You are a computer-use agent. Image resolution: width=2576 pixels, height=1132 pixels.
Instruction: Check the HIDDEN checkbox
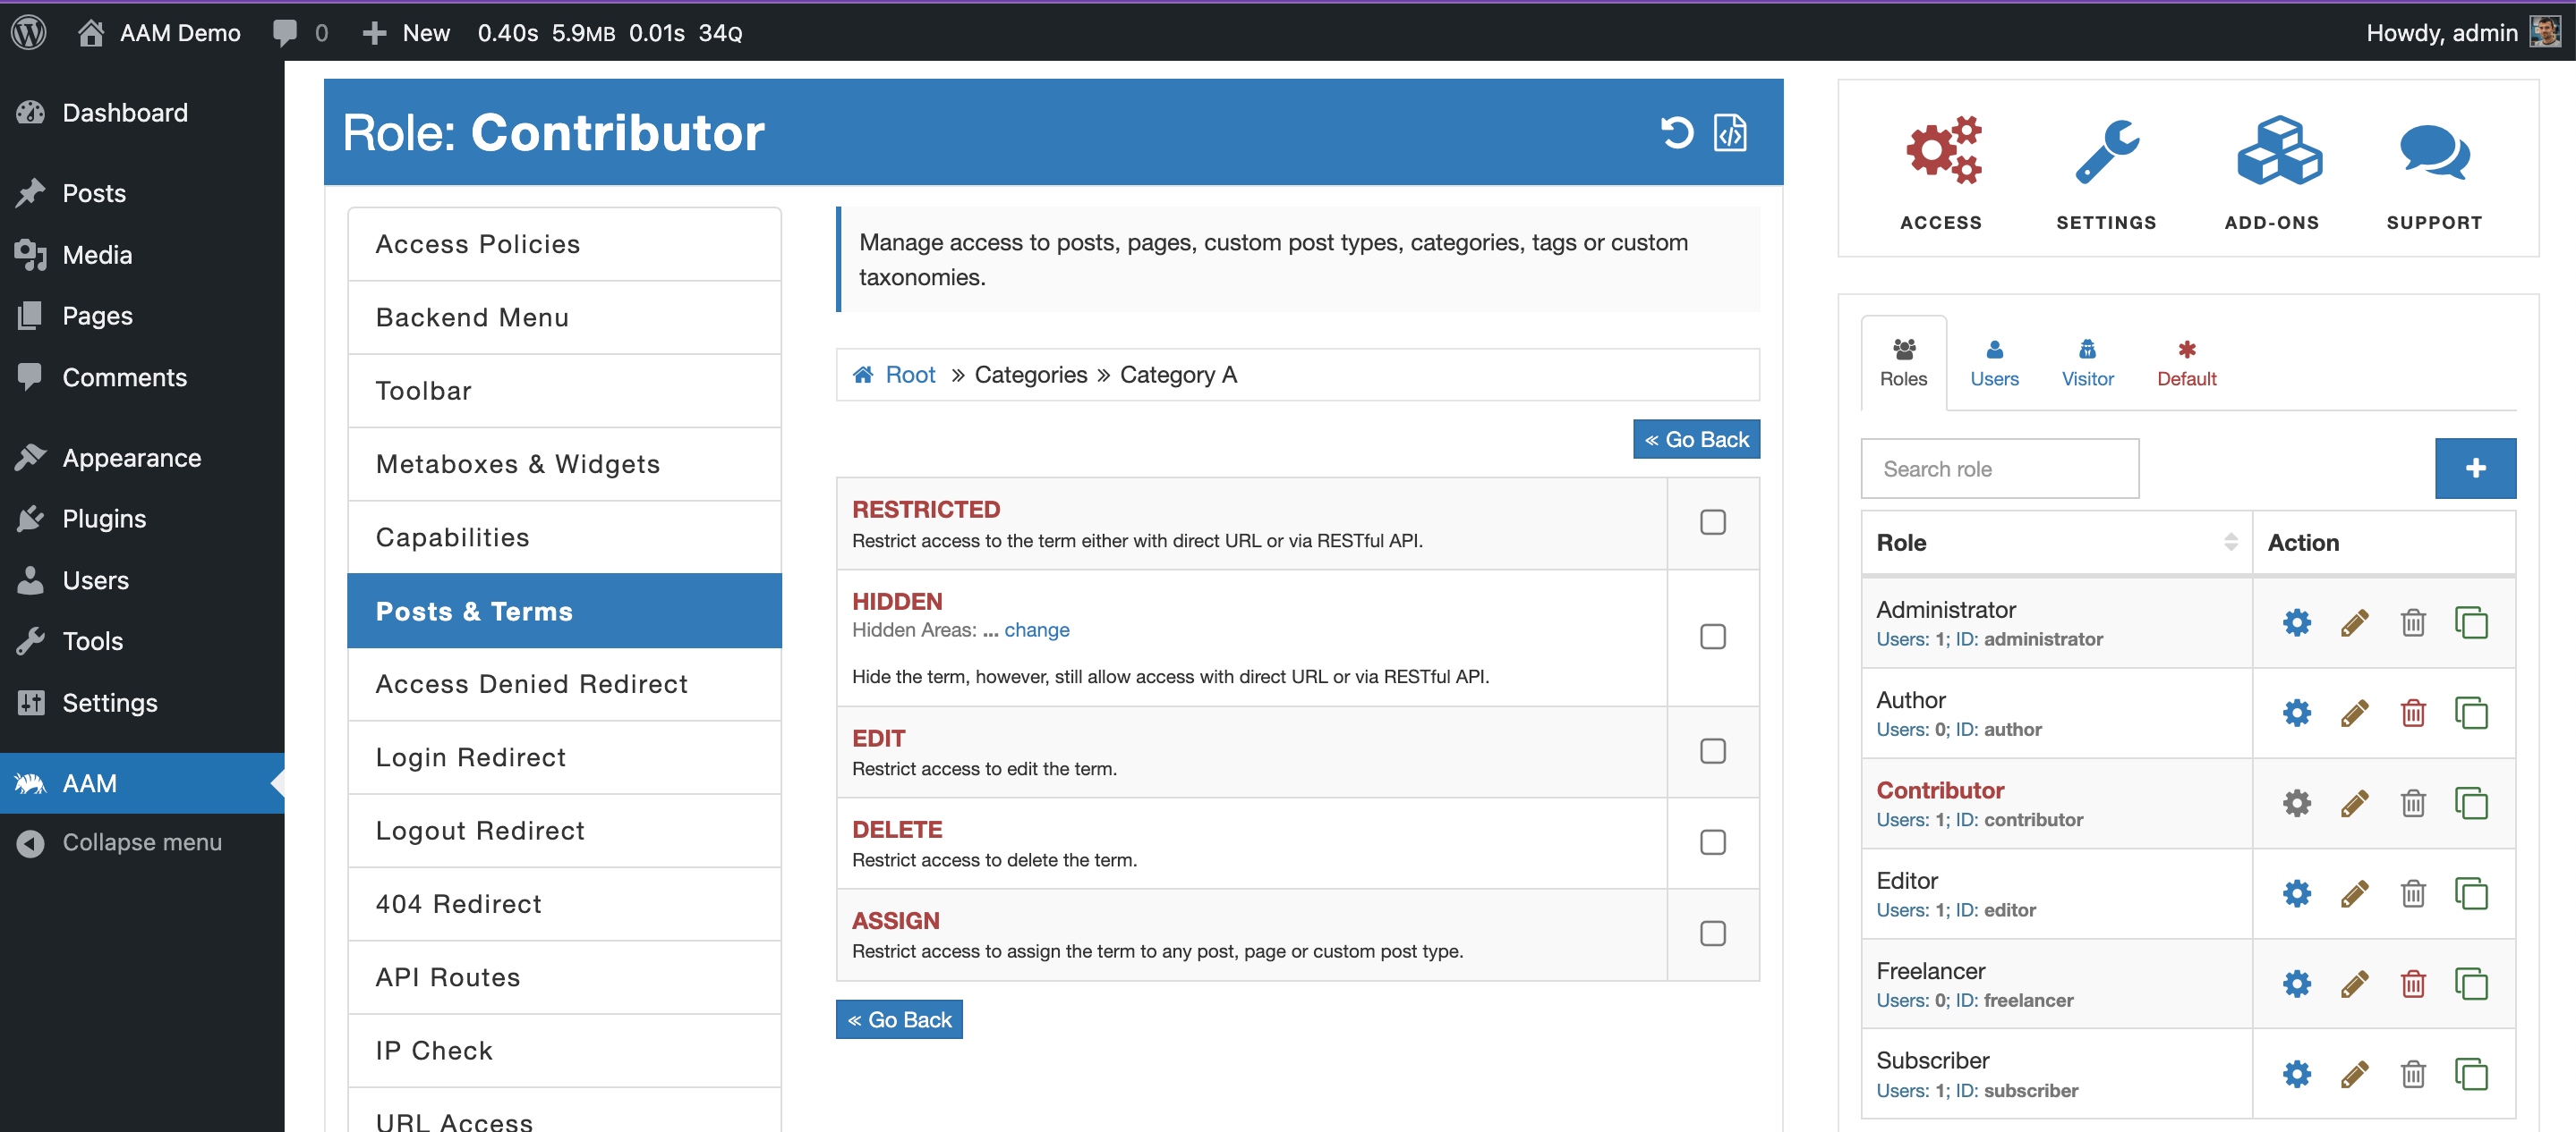pyautogui.click(x=1712, y=636)
